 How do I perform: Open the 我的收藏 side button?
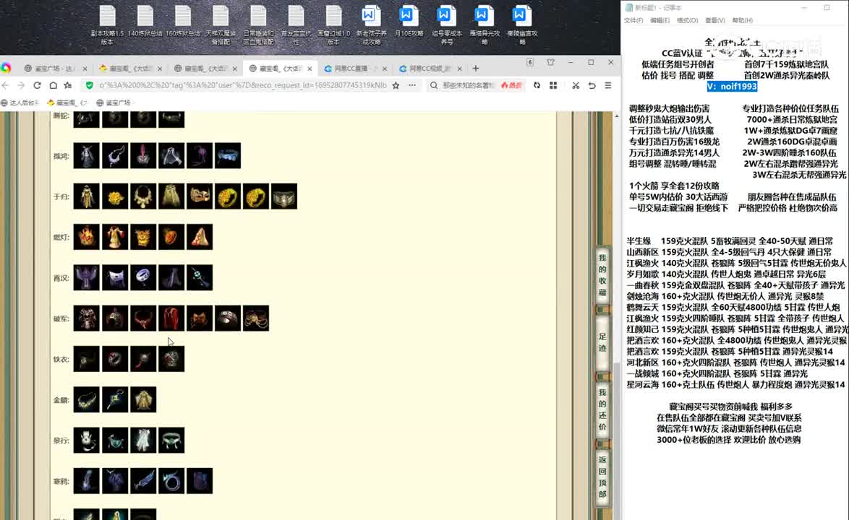pos(602,275)
